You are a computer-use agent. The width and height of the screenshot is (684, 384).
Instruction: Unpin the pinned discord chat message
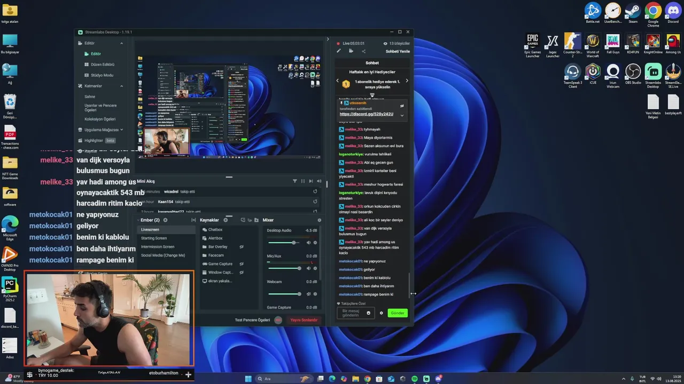pyautogui.click(x=402, y=106)
